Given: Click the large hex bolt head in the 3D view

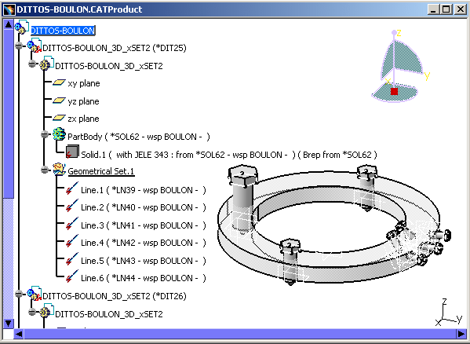Looking at the screenshot, I should tap(242, 177).
